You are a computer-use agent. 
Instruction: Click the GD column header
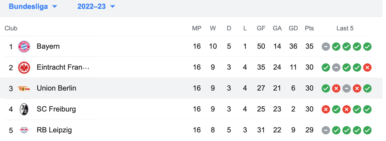[x=293, y=28]
